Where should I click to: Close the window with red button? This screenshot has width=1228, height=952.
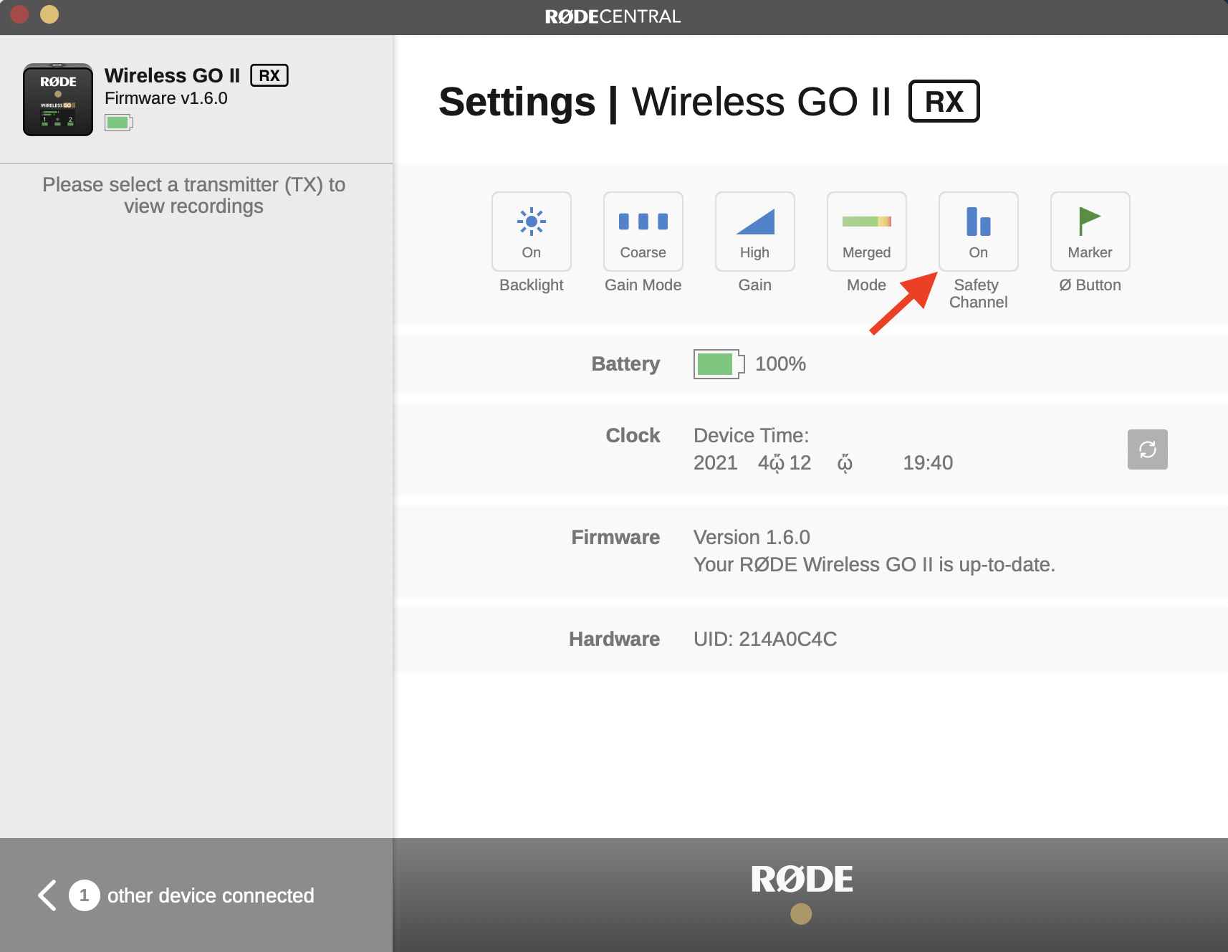pyautogui.click(x=19, y=14)
